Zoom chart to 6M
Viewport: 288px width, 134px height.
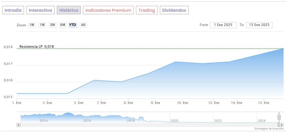point(63,25)
